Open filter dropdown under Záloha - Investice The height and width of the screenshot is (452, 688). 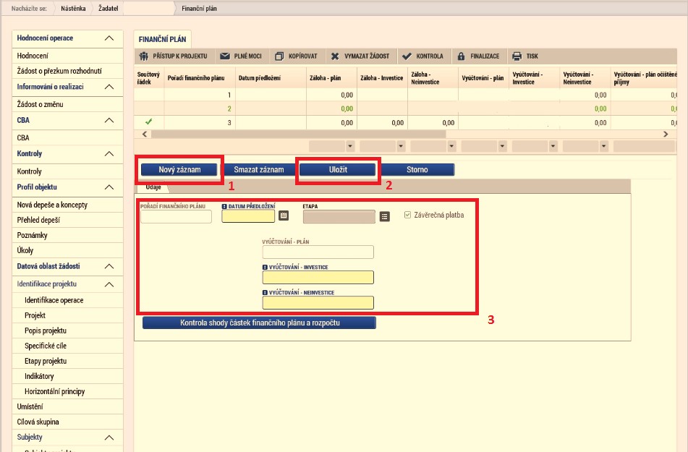(x=401, y=146)
